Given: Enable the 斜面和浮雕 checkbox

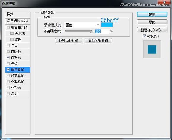Looking at the screenshot, I should 8,27.
